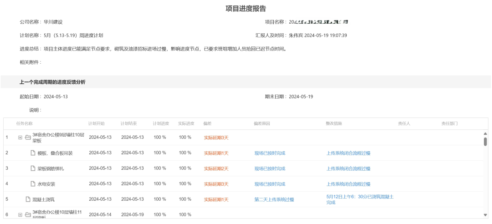
Task: Click the folder icon in row 1
Action: (x=28, y=137)
